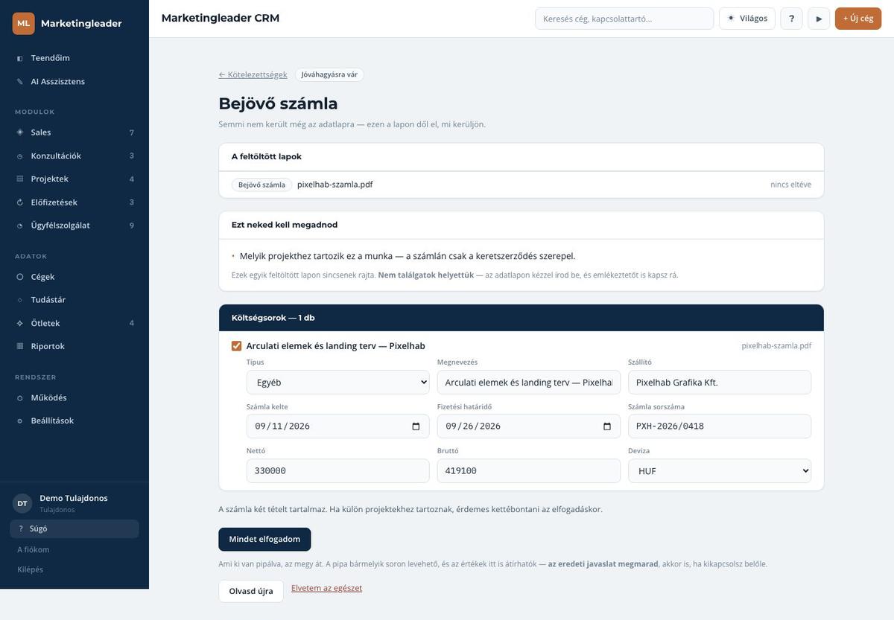
Task: Click the Jóváhagyásra vár status badge
Action: pyautogui.click(x=329, y=74)
